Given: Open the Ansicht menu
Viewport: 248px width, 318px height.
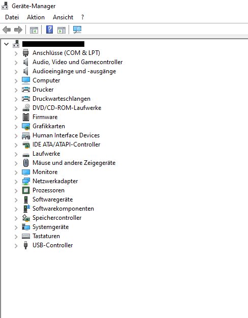Looking at the screenshot, I should (x=63, y=17).
